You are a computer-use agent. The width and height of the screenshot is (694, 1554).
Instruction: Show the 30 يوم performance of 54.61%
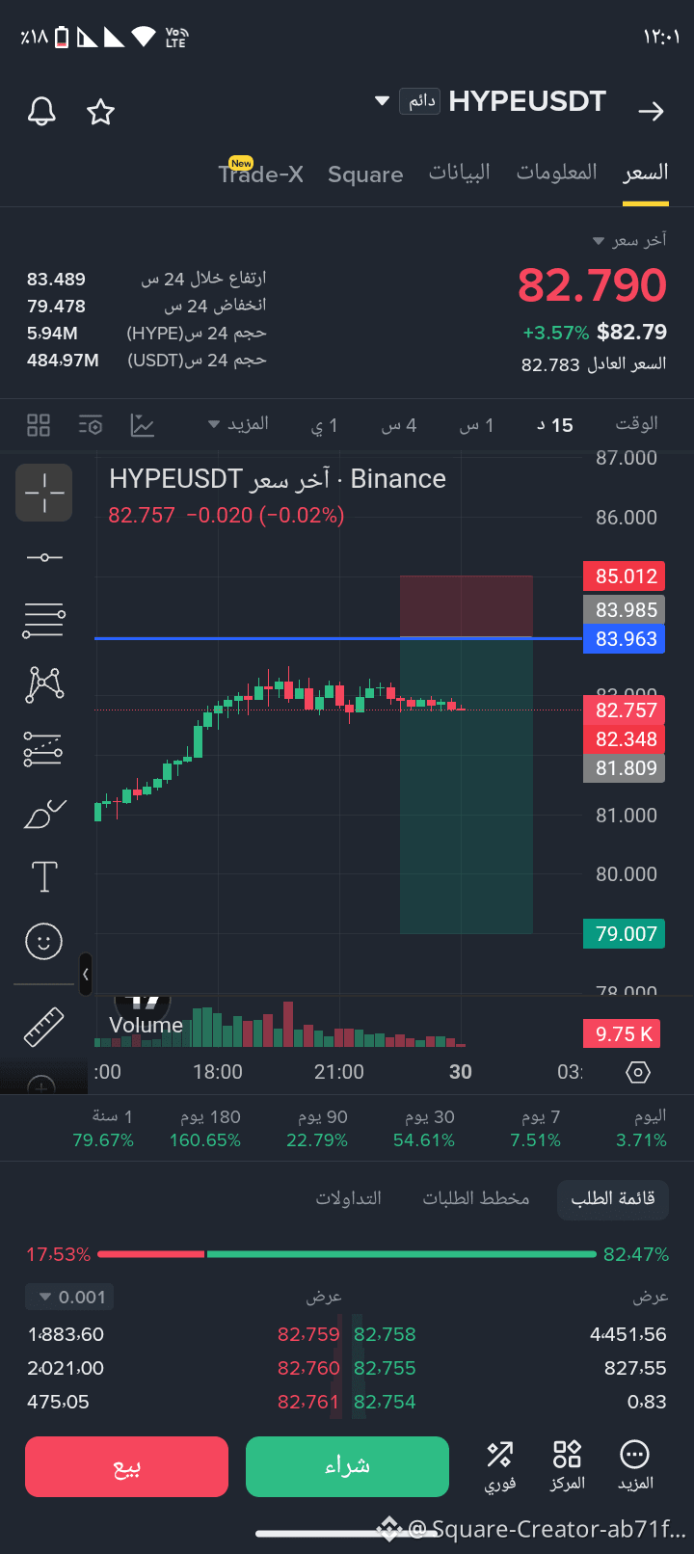coord(424,1129)
